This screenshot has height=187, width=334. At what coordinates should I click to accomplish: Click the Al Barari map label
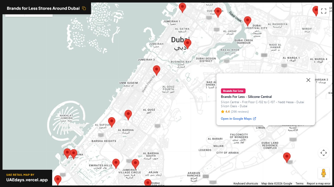click(x=215, y=139)
